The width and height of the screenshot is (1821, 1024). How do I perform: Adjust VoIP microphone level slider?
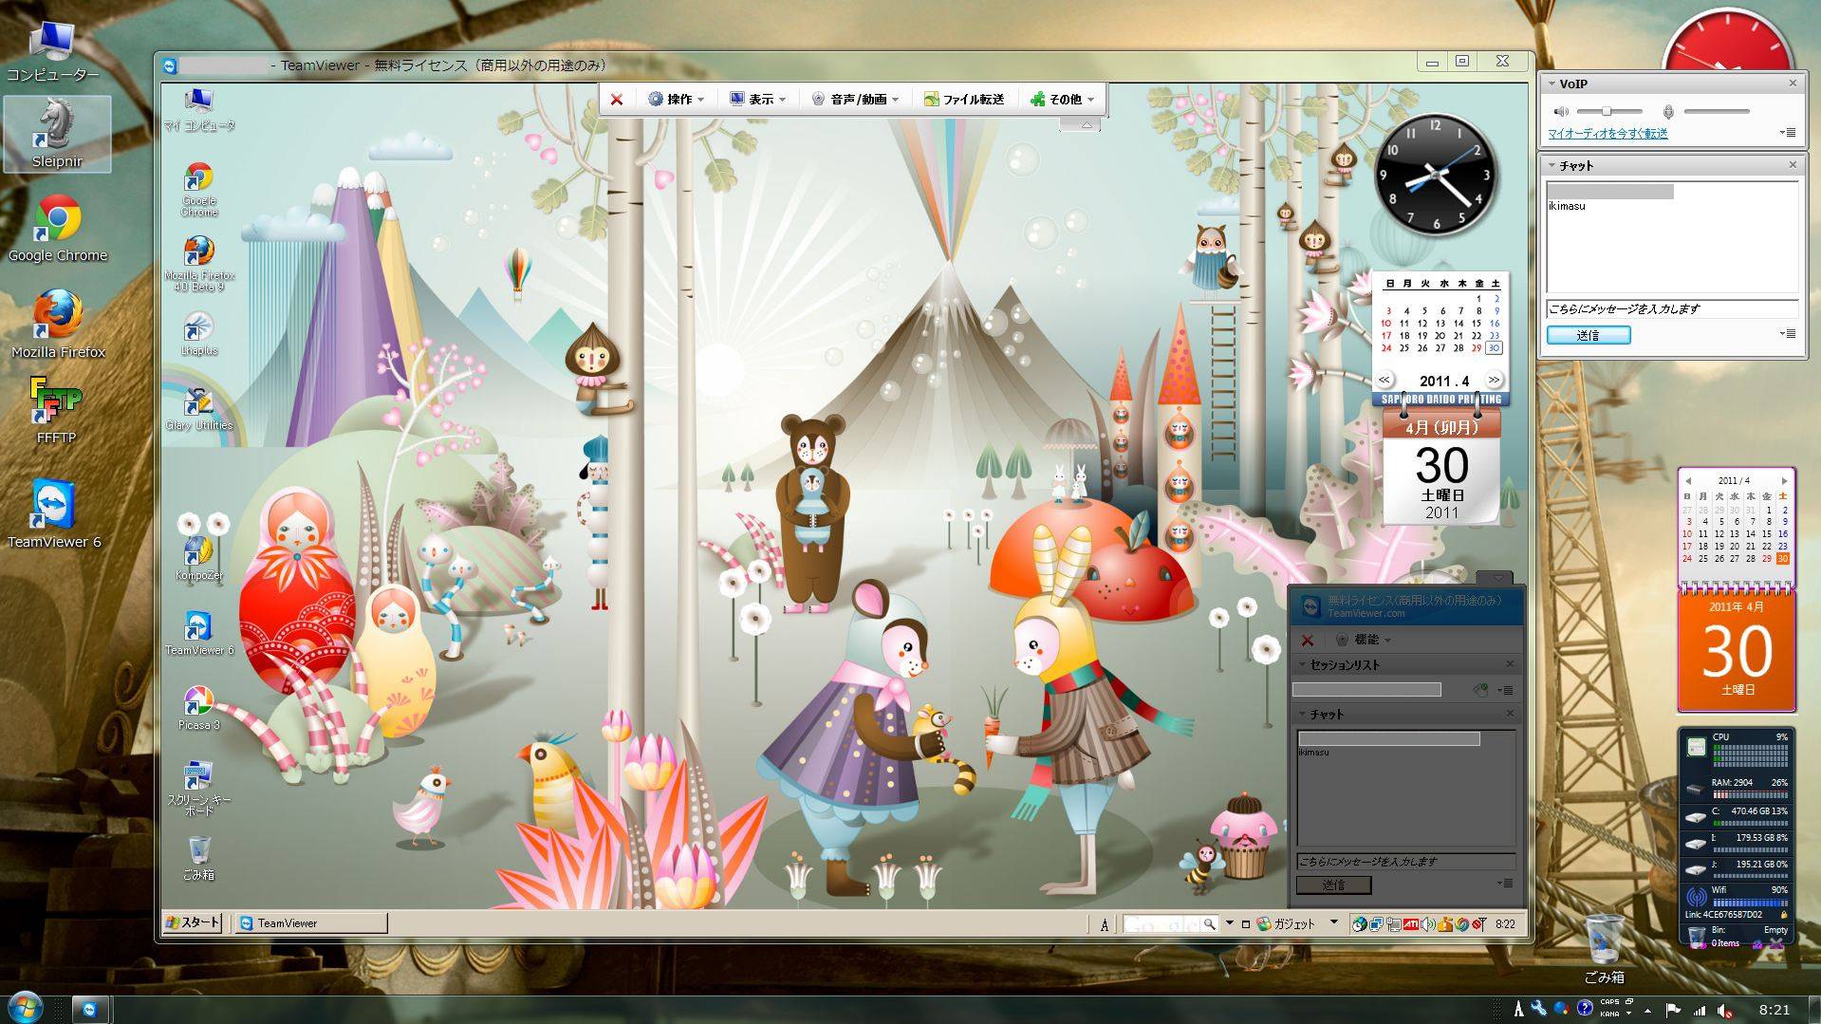click(x=1717, y=112)
